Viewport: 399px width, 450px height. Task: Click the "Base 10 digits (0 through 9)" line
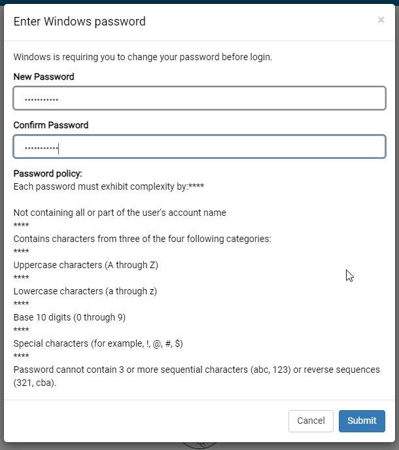tap(69, 317)
